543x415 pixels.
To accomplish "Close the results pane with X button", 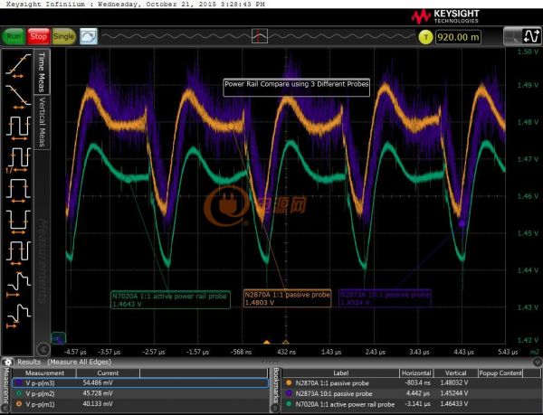I will coord(538,362).
